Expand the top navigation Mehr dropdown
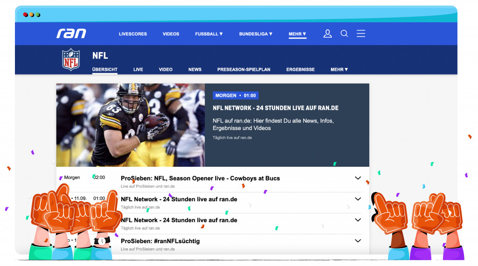Image resolution: width=478 pixels, height=266 pixels. [297, 34]
